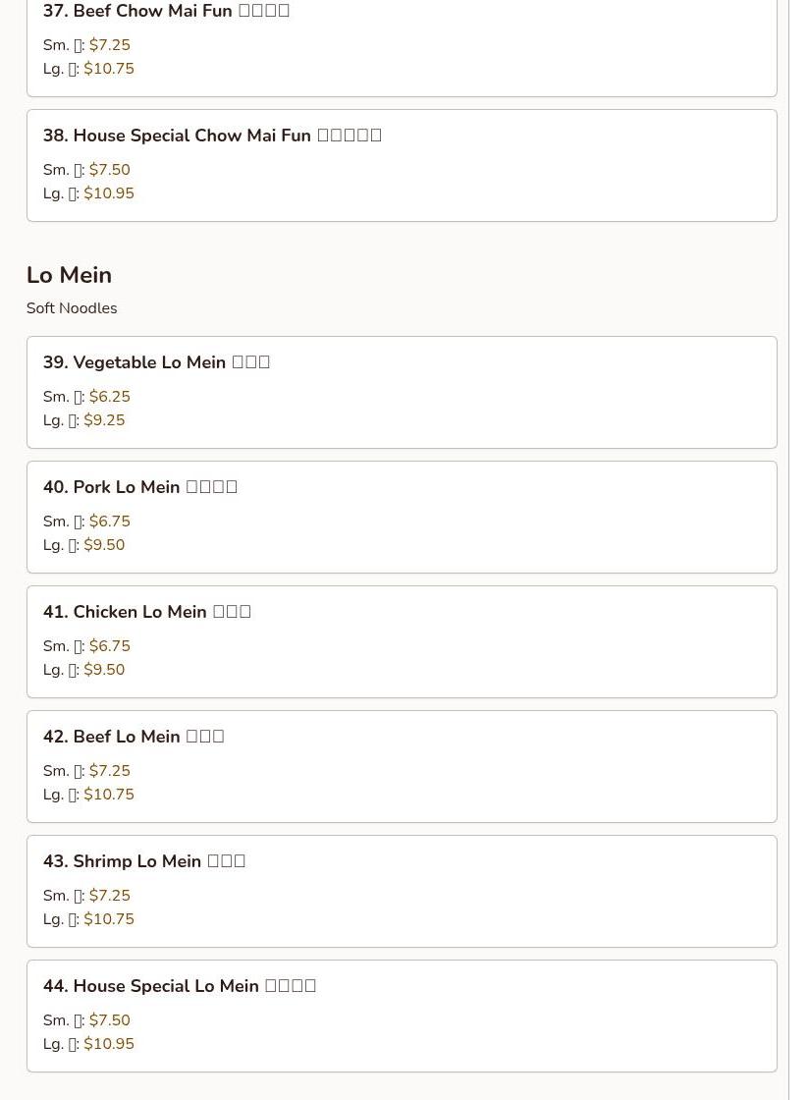The image size is (809, 1100).
Task: Click the Lo Mein section heading
Action: click(x=69, y=275)
